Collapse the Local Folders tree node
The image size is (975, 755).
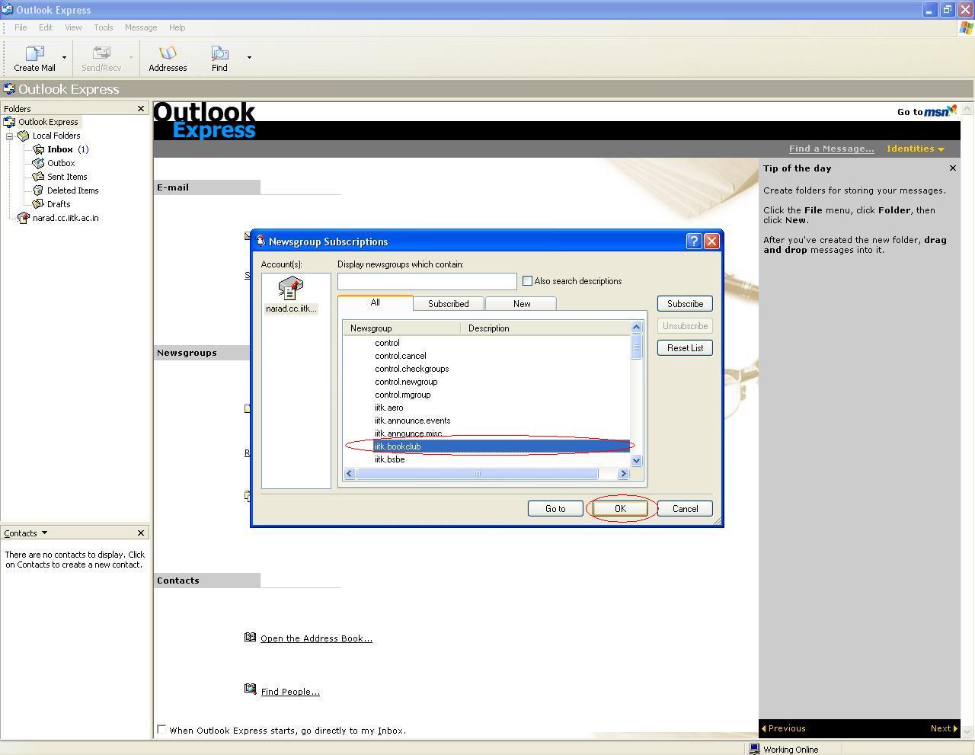coord(10,136)
